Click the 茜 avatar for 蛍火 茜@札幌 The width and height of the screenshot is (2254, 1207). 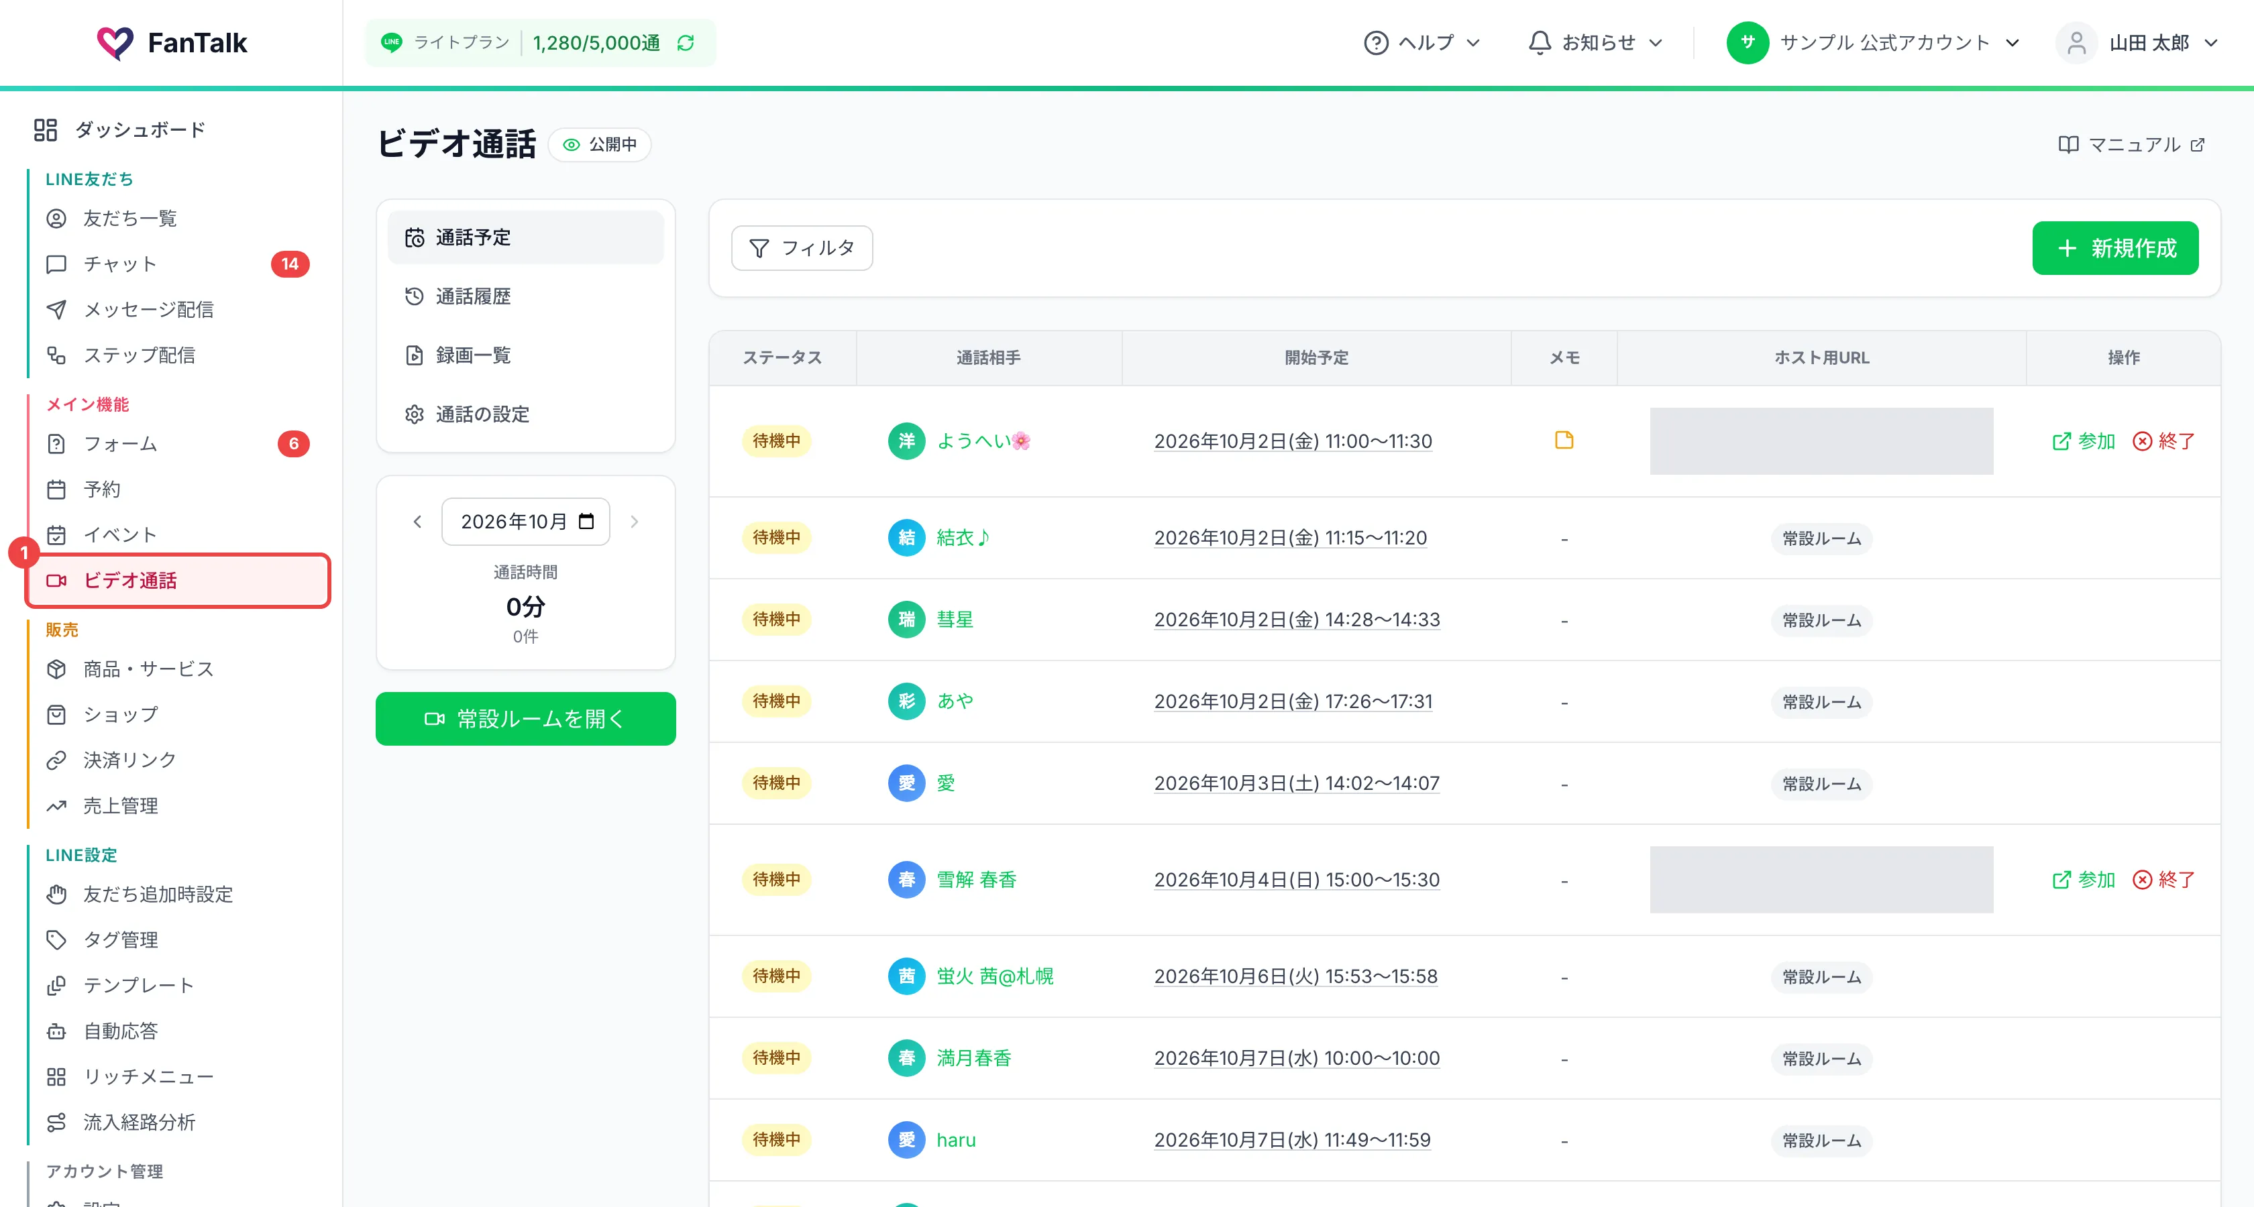click(906, 976)
